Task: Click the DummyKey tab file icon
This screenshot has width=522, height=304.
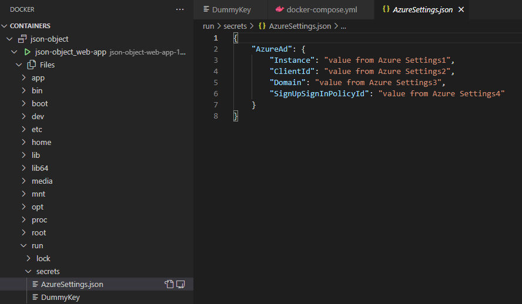Action: [x=206, y=9]
